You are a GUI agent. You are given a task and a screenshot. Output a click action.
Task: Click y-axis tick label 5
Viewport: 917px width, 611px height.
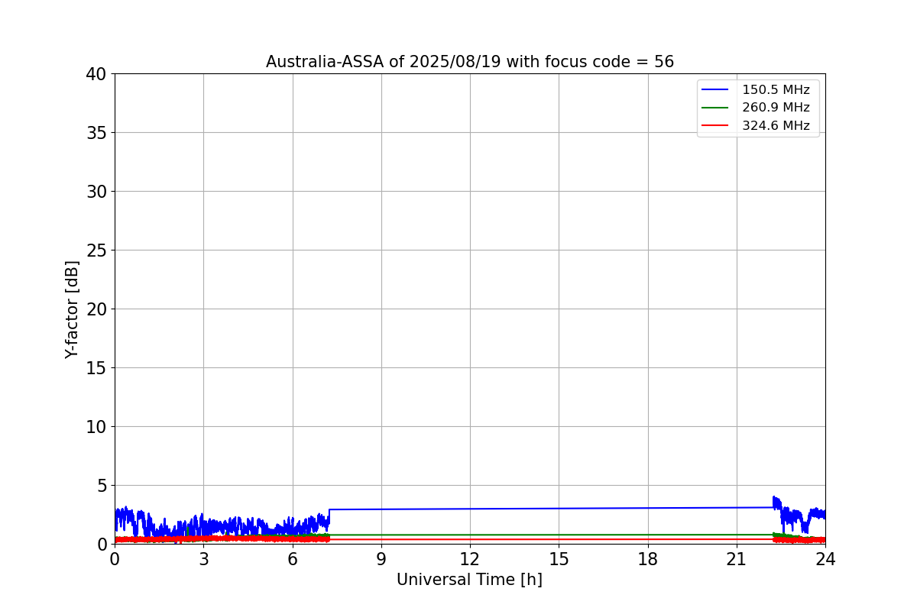pyautogui.click(x=101, y=486)
